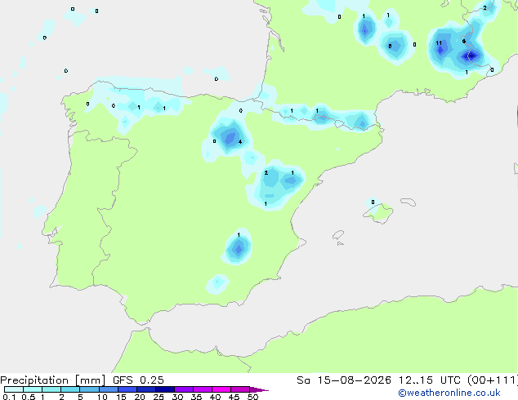518x400 pixels.
Task: Select the 5–10 mm legend swatch
Action: tap(89, 389)
